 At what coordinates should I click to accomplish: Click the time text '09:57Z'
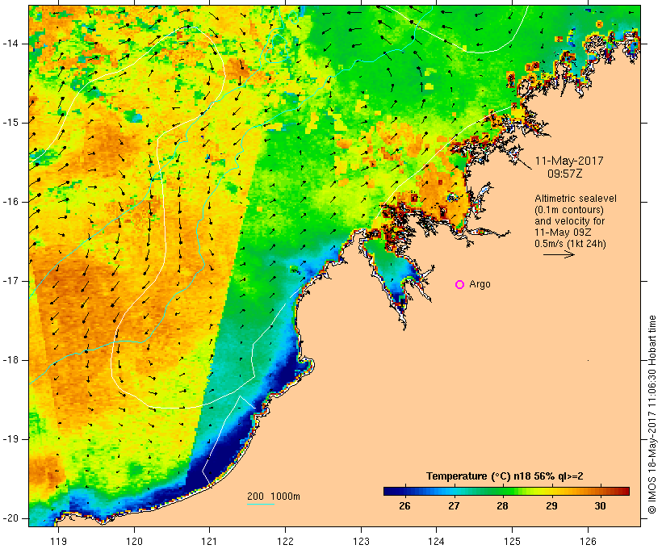pyautogui.click(x=565, y=174)
